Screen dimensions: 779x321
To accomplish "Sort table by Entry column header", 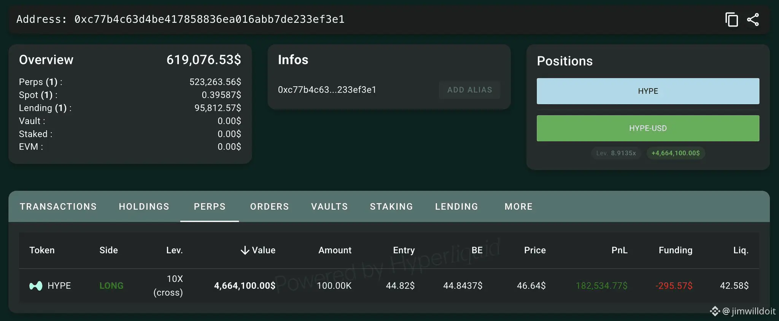I will click(x=404, y=250).
